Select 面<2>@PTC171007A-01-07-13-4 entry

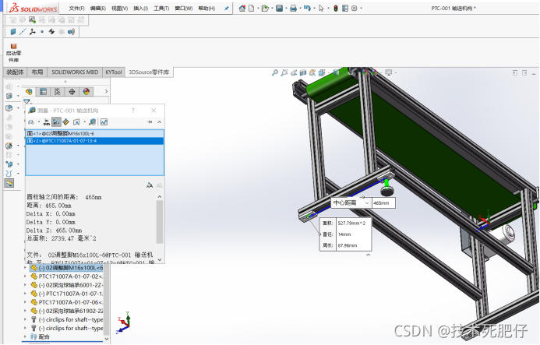95,141
